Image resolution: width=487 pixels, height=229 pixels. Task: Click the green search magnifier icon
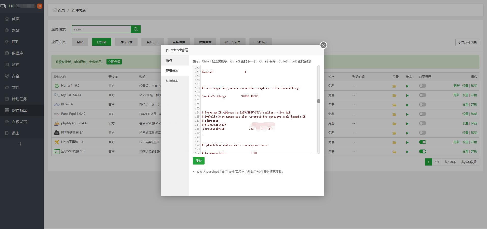(136, 29)
